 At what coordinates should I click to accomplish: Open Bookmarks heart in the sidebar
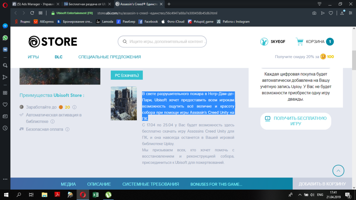(5, 105)
